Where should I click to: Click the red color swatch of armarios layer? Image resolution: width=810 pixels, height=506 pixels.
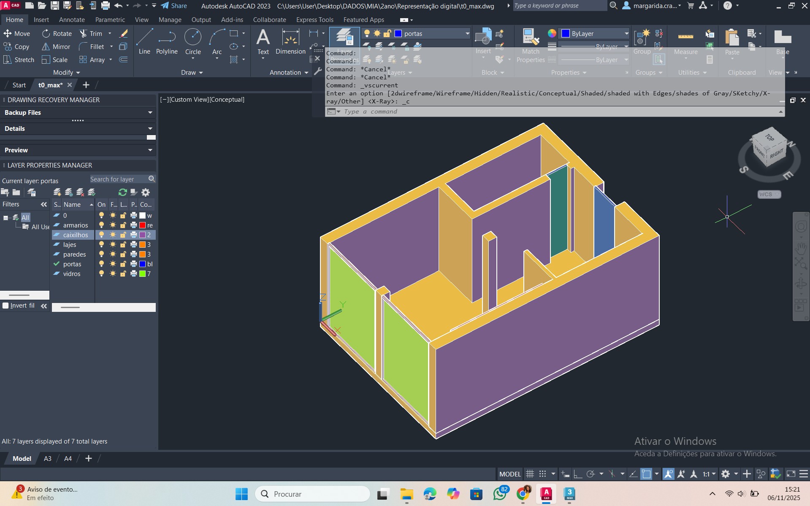(143, 225)
